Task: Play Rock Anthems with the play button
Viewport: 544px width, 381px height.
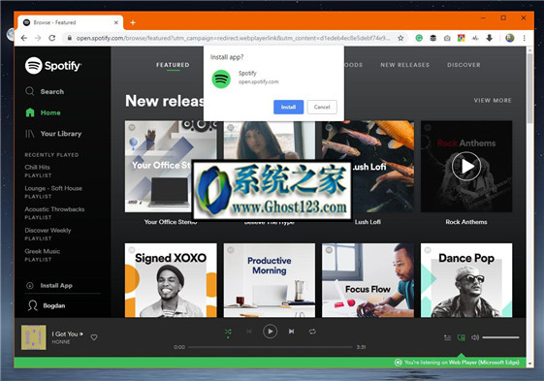Action: click(x=466, y=167)
